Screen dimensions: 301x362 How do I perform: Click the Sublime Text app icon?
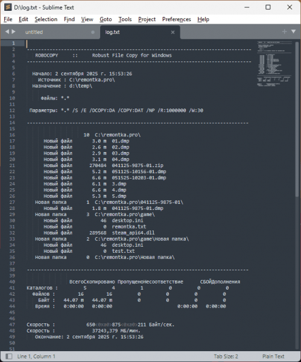8,7
